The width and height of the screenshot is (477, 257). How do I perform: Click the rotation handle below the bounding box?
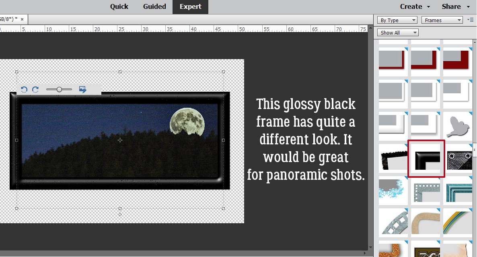point(120,214)
